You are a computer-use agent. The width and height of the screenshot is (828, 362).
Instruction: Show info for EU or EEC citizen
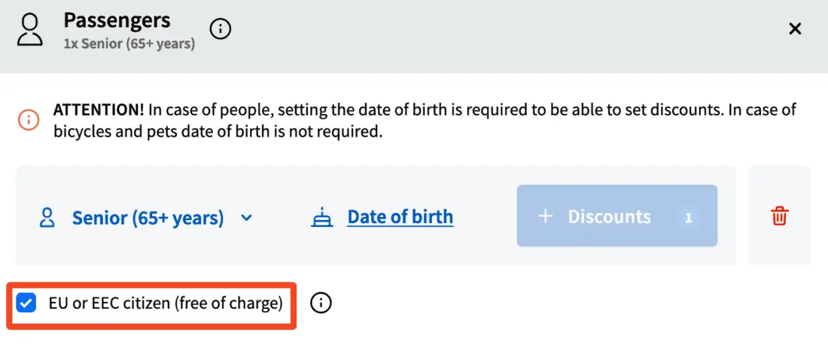coord(321,303)
